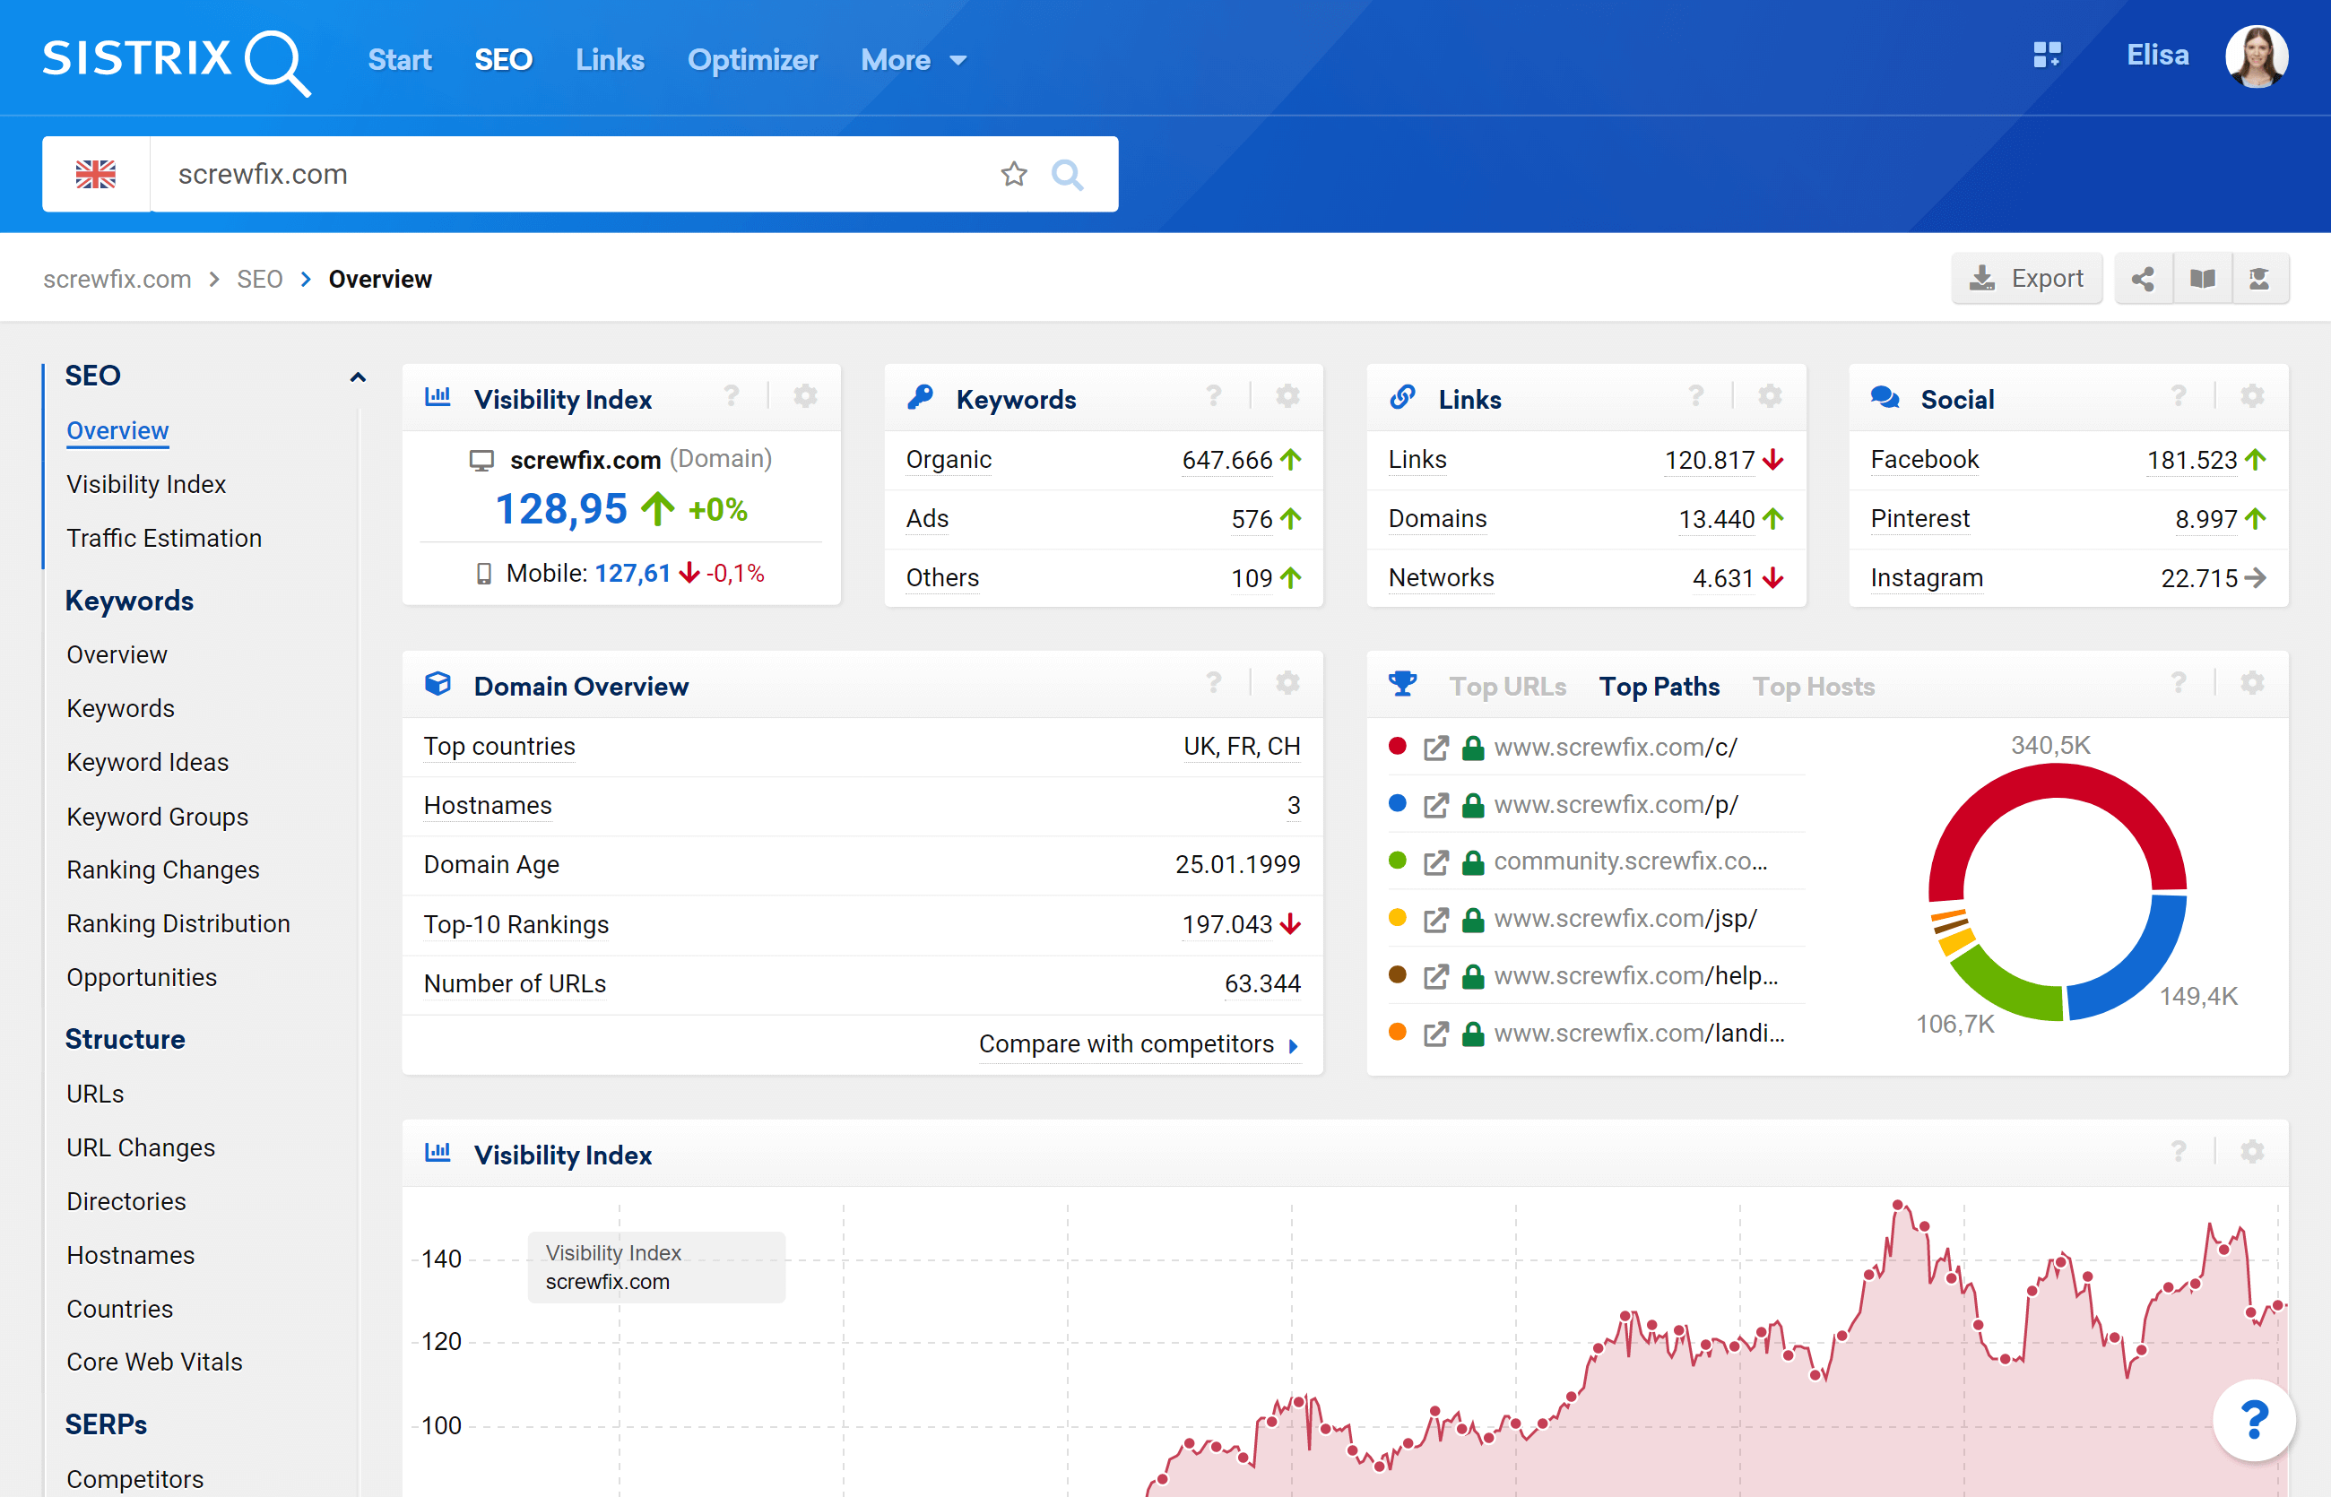Click red color dot for www.screwfix.com/c/
Screen dimensions: 2331x1497
pyautogui.click(x=1398, y=747)
